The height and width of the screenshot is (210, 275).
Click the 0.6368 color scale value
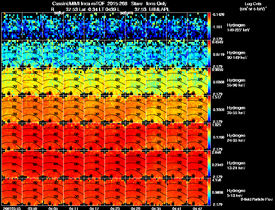click(x=219, y=82)
